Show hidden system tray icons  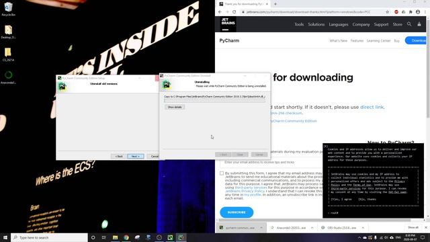point(359,237)
